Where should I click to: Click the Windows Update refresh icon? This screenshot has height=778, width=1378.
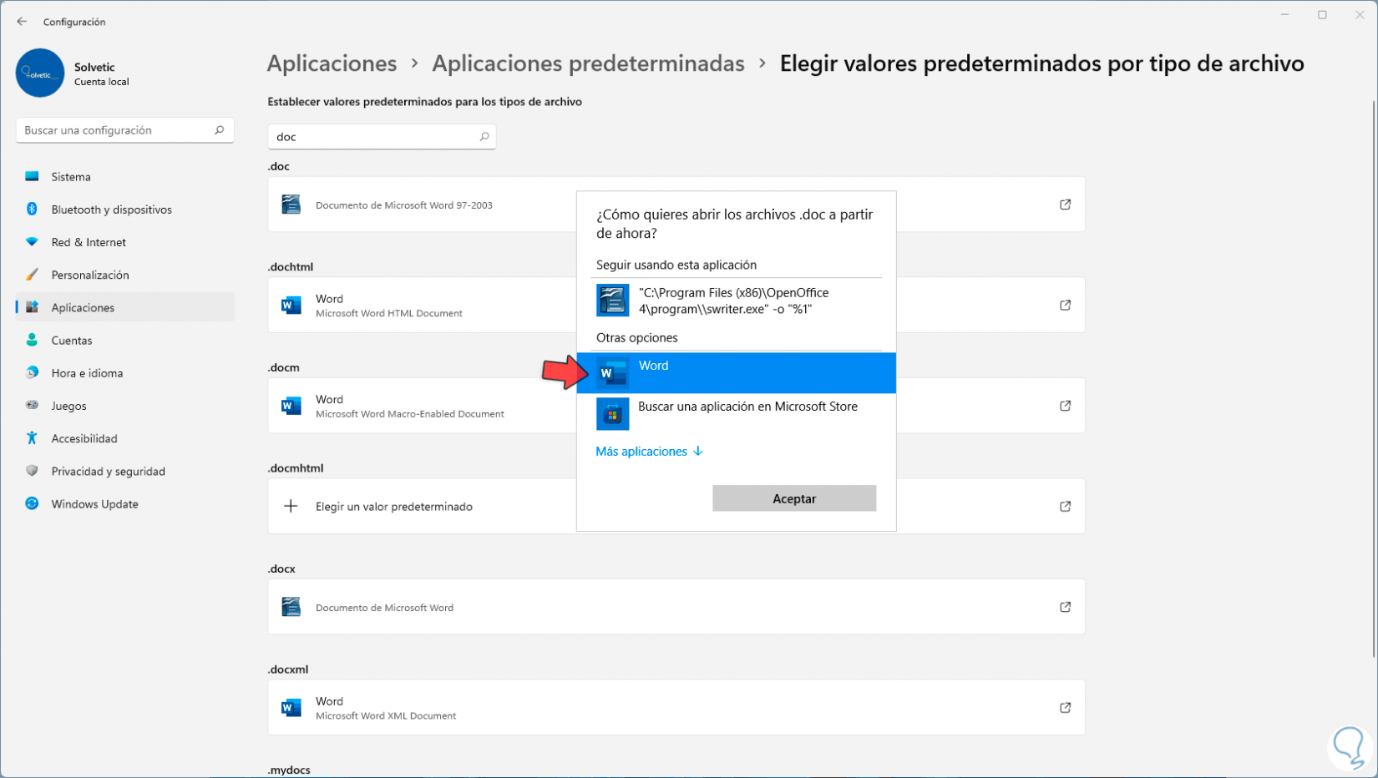click(x=32, y=503)
